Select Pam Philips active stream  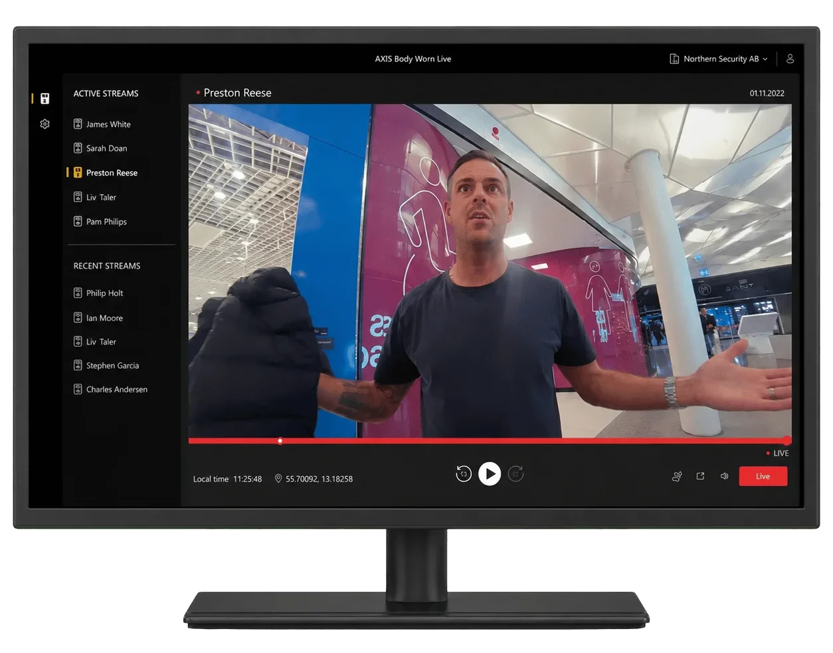106,221
